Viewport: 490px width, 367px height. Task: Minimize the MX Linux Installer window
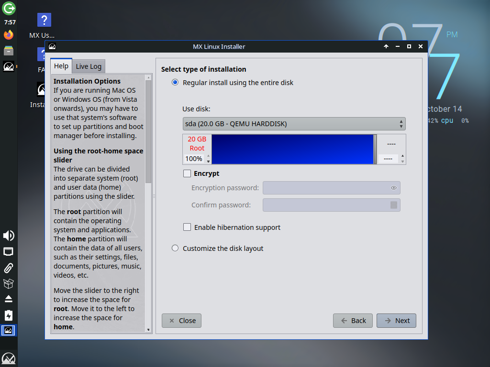click(x=398, y=46)
